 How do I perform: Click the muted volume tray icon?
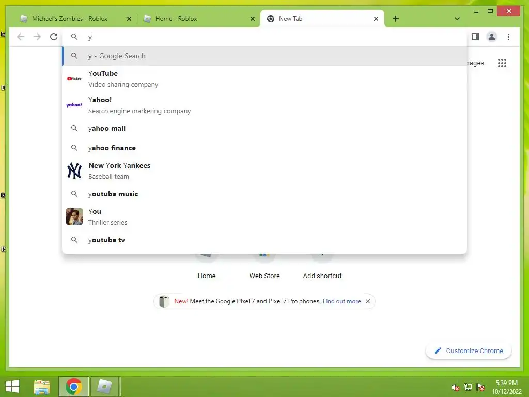point(455,388)
